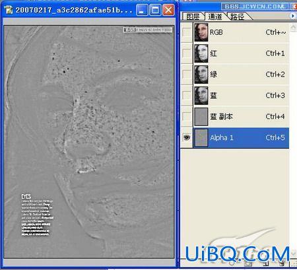Toggle visibility of the 红 channel
The image size is (297, 270).
coord(187,53)
